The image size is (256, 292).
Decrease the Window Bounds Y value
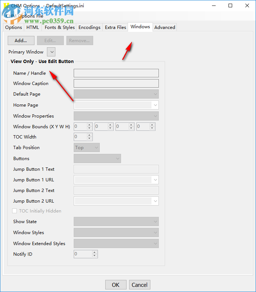tap(110, 128)
